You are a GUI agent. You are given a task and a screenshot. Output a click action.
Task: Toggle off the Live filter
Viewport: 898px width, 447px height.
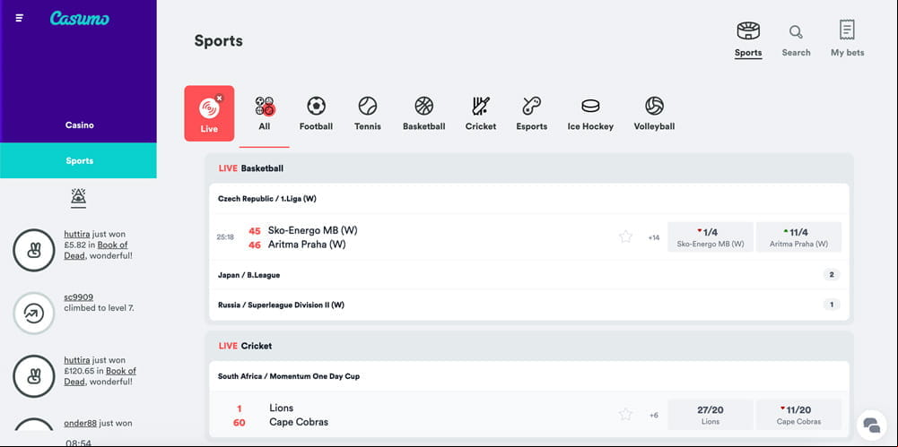[209, 113]
